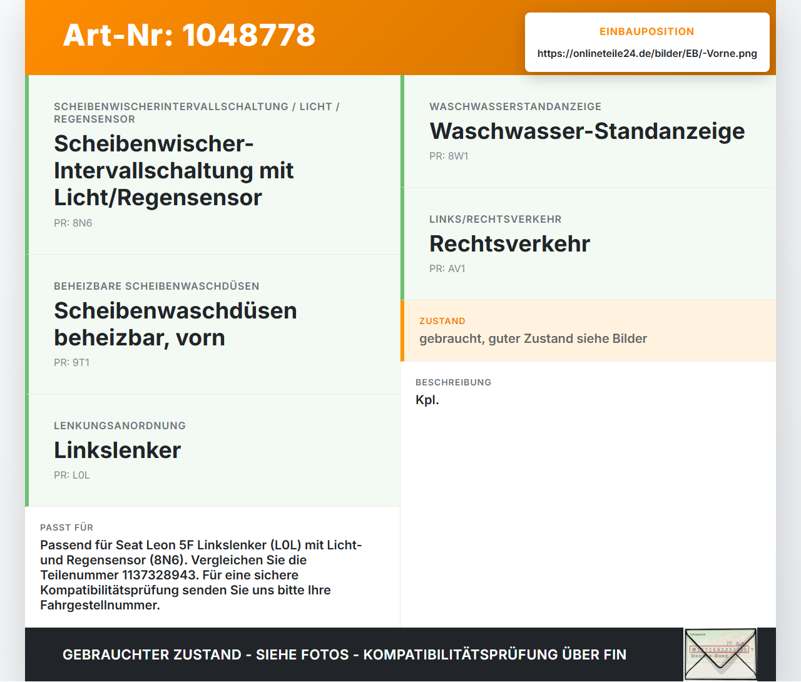Image resolution: width=801 pixels, height=682 pixels.
Task: Click the ZUSTAND label
Action: (x=442, y=321)
